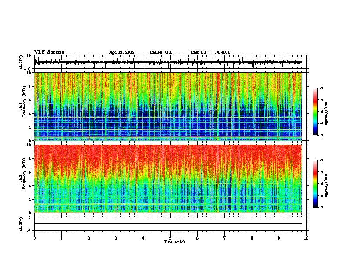Click inside the ch.2 spectrogram panel
Viewport: 345px width, 267px height.
(168, 179)
